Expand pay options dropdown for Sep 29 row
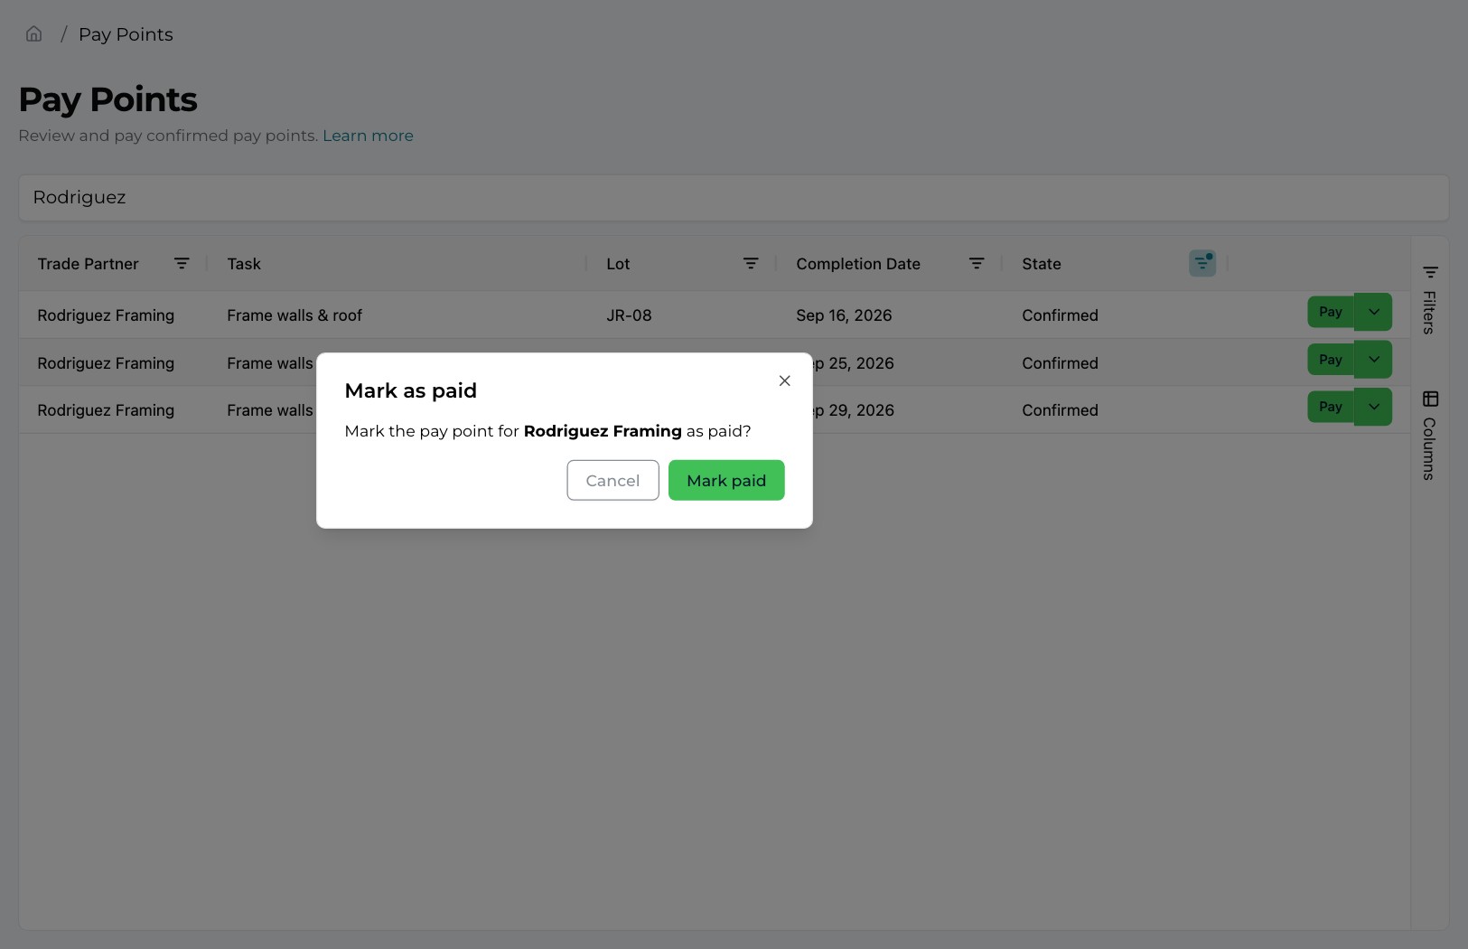The width and height of the screenshot is (1468, 949). [x=1373, y=407]
